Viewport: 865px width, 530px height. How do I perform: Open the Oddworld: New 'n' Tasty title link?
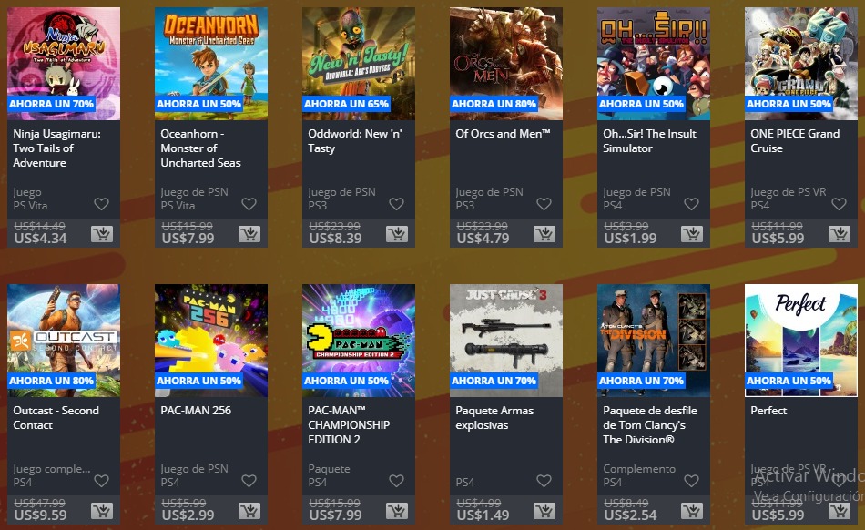tap(355, 140)
